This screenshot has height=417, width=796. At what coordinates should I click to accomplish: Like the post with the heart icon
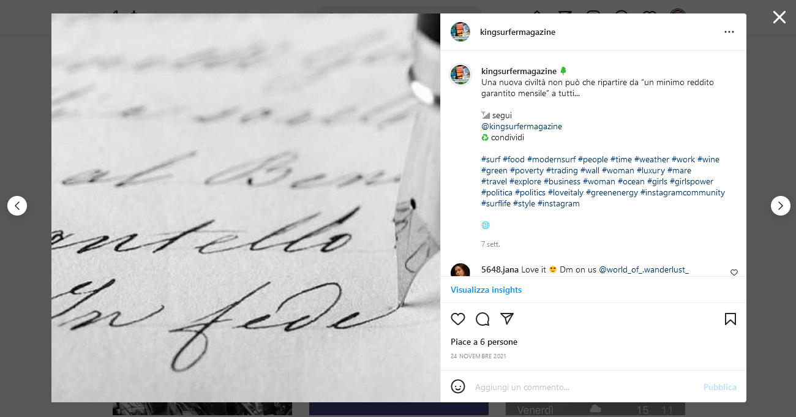click(x=458, y=319)
